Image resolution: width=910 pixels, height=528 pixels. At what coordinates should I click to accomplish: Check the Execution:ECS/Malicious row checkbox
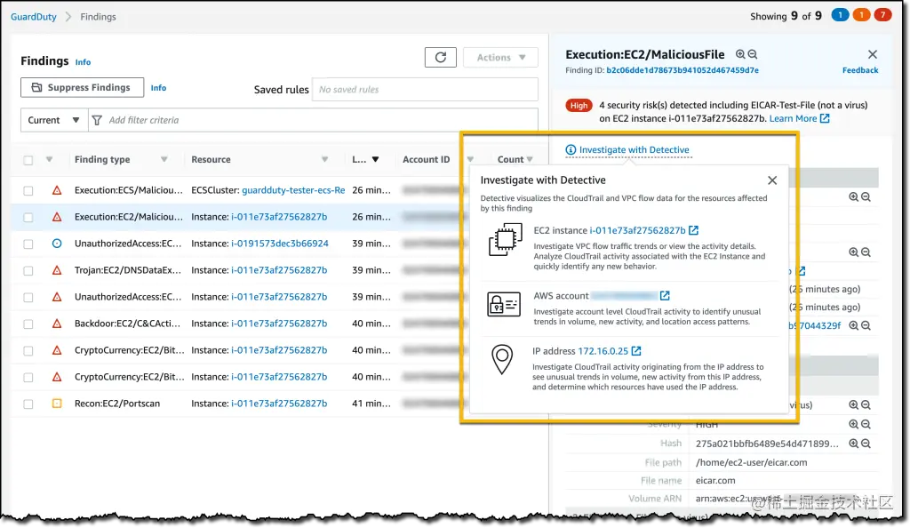tap(28, 191)
